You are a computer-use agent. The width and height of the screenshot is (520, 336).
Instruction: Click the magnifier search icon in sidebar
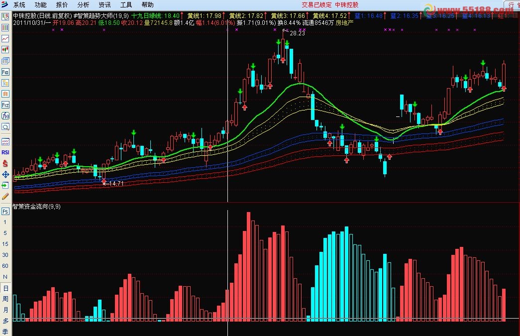pos(5,127)
